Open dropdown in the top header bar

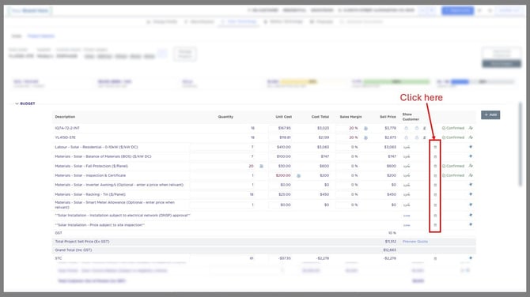(427, 10)
